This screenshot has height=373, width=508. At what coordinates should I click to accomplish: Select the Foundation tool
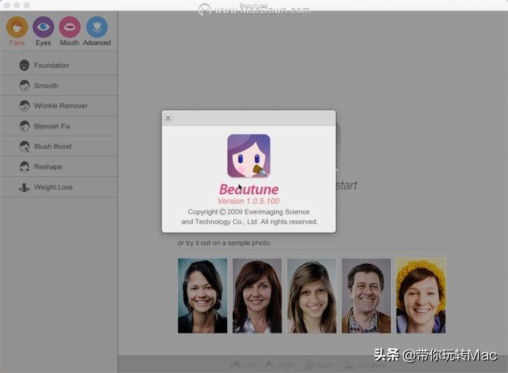(x=59, y=65)
